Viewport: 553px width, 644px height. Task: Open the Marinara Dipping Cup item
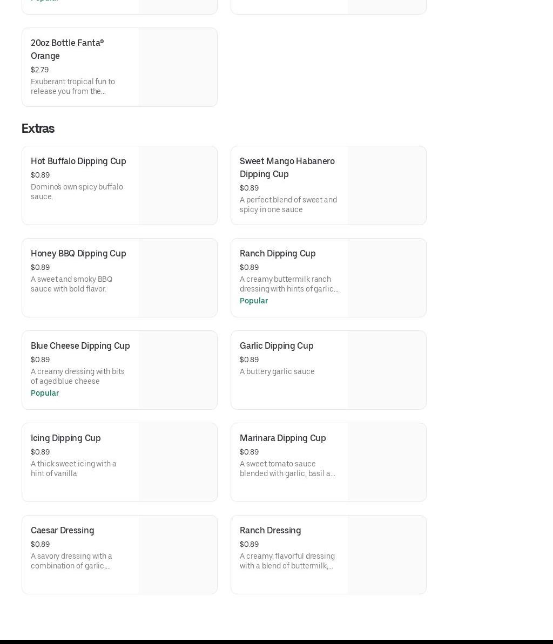pyautogui.click(x=282, y=438)
